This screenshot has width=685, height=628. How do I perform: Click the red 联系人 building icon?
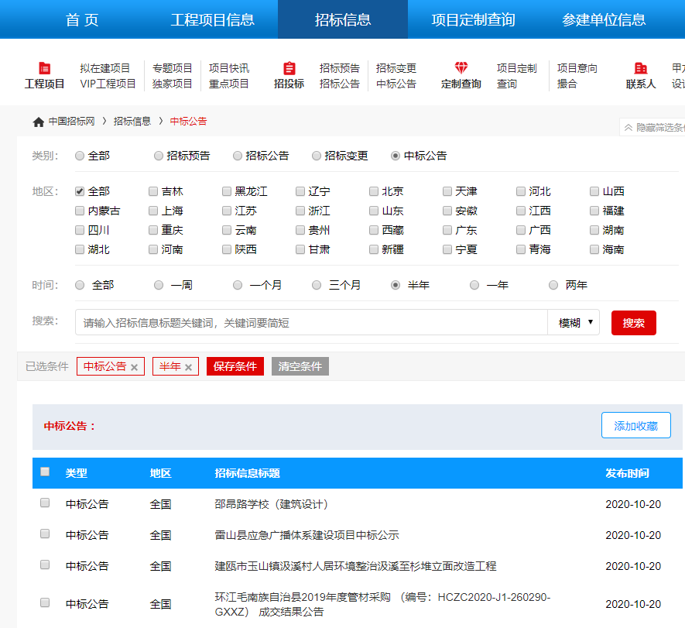click(640, 68)
